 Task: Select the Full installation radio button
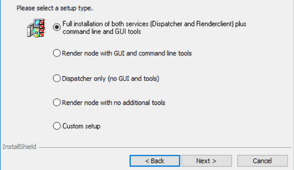(x=57, y=27)
